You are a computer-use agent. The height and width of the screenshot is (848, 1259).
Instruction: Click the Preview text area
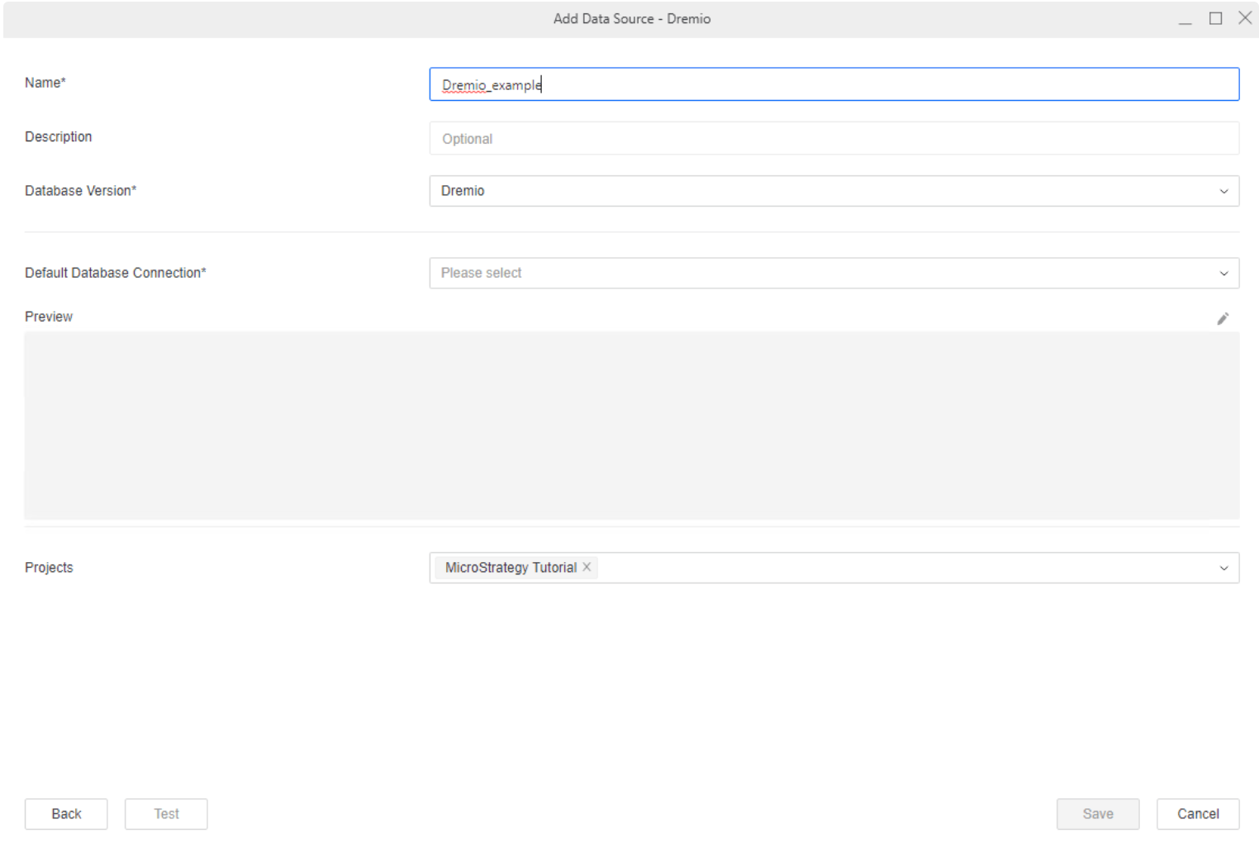point(632,426)
